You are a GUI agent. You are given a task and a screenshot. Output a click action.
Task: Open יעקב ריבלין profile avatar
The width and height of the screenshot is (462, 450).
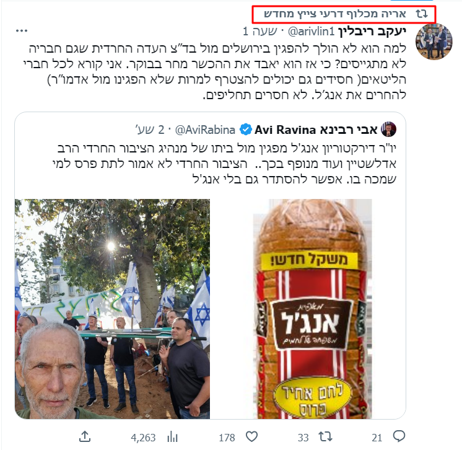pos(434,42)
